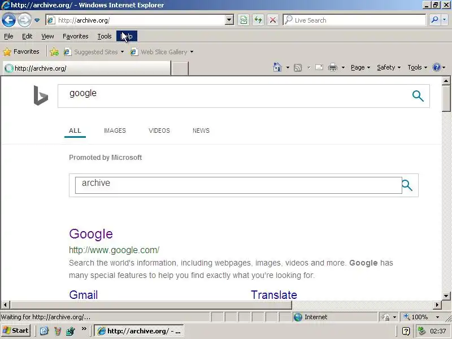This screenshot has width=452, height=339.
Task: Open the Tools menu in menu bar
Action: pyautogui.click(x=105, y=36)
